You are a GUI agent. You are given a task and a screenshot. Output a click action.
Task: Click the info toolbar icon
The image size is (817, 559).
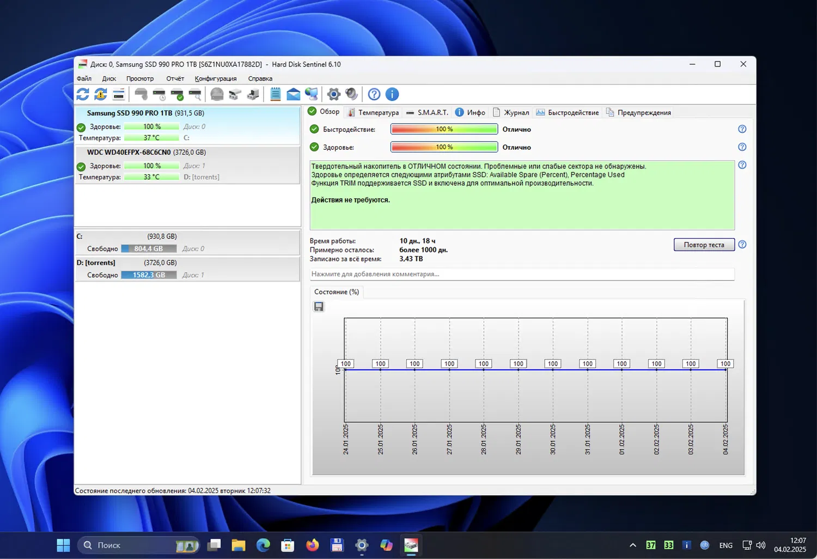coord(392,94)
